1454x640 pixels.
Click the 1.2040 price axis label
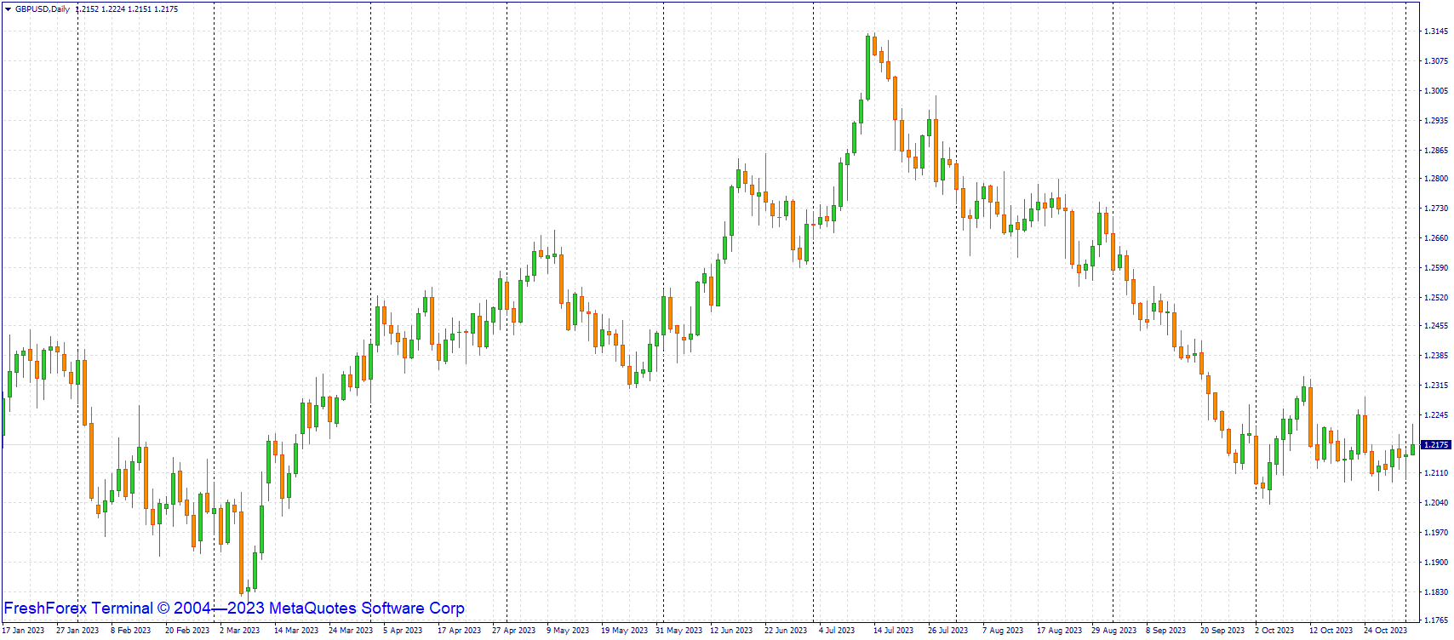pyautogui.click(x=1436, y=503)
